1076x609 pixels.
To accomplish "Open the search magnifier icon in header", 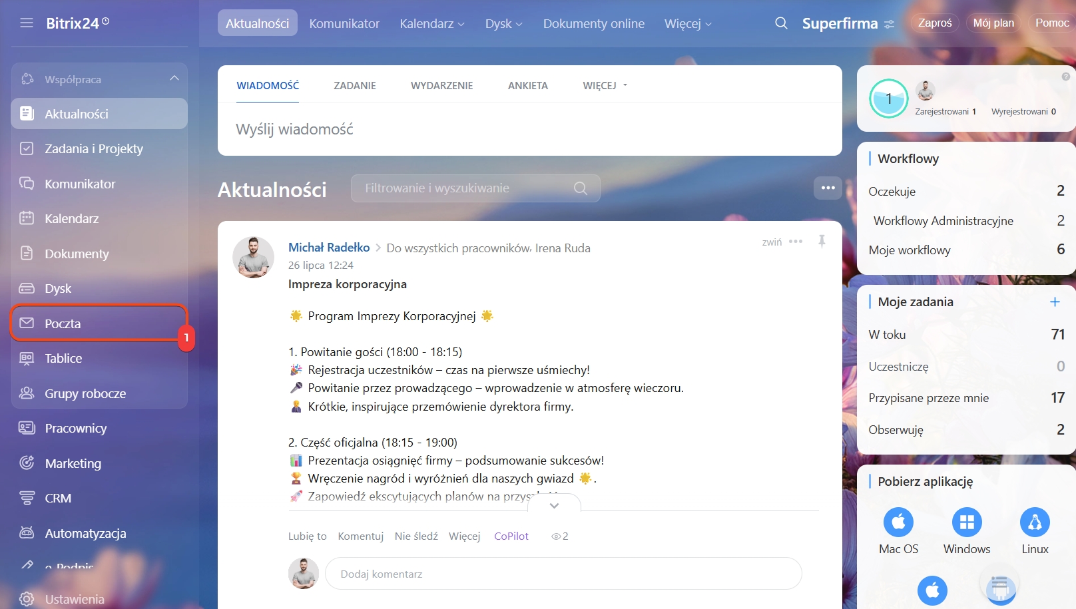I will click(x=781, y=23).
